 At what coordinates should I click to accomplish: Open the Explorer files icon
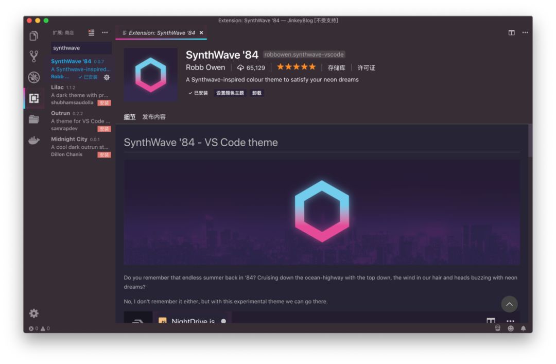33,36
